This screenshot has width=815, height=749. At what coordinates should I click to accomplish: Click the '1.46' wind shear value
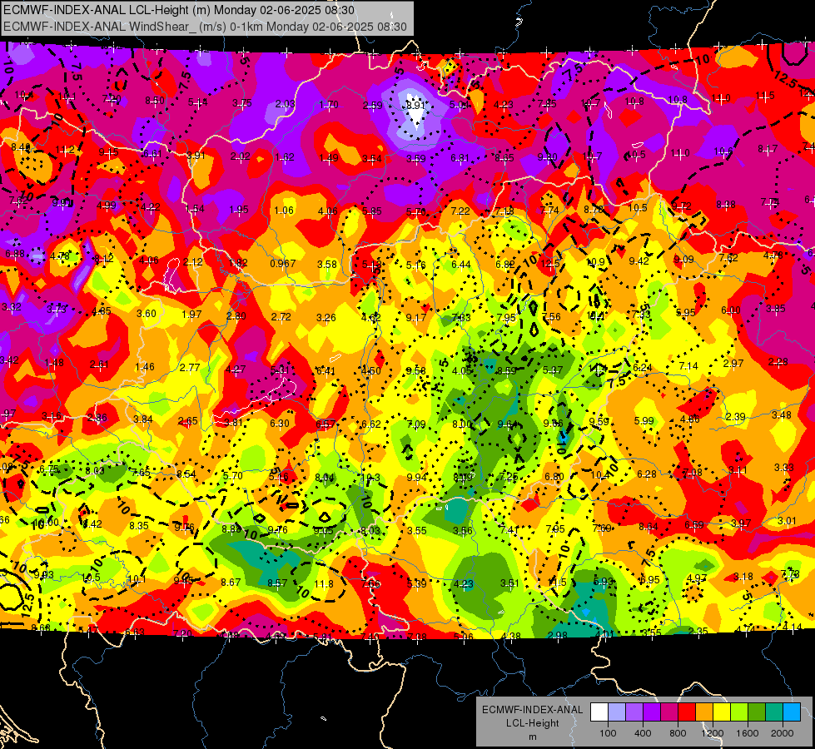(x=145, y=366)
